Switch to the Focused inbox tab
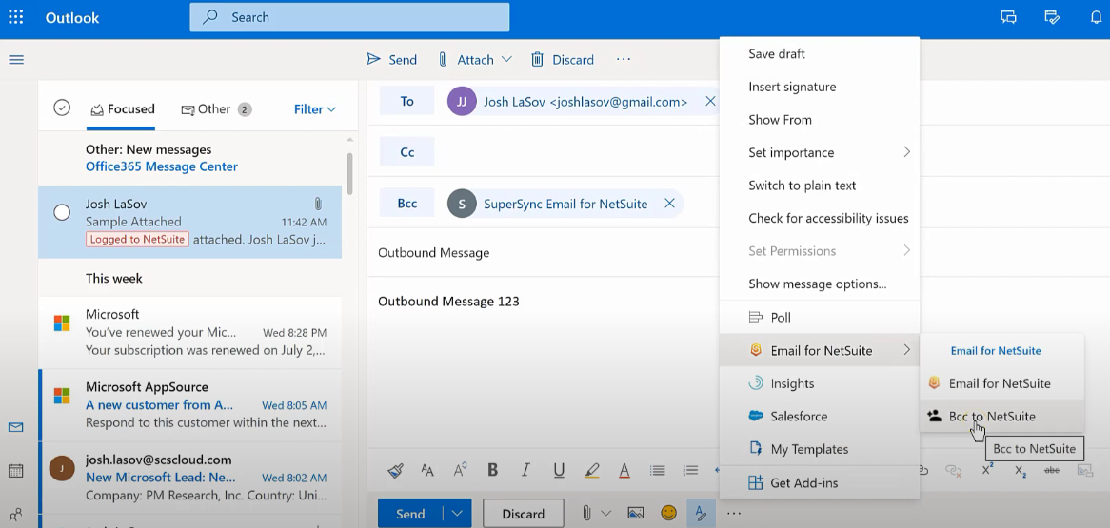Image resolution: width=1110 pixels, height=528 pixels. coord(122,109)
